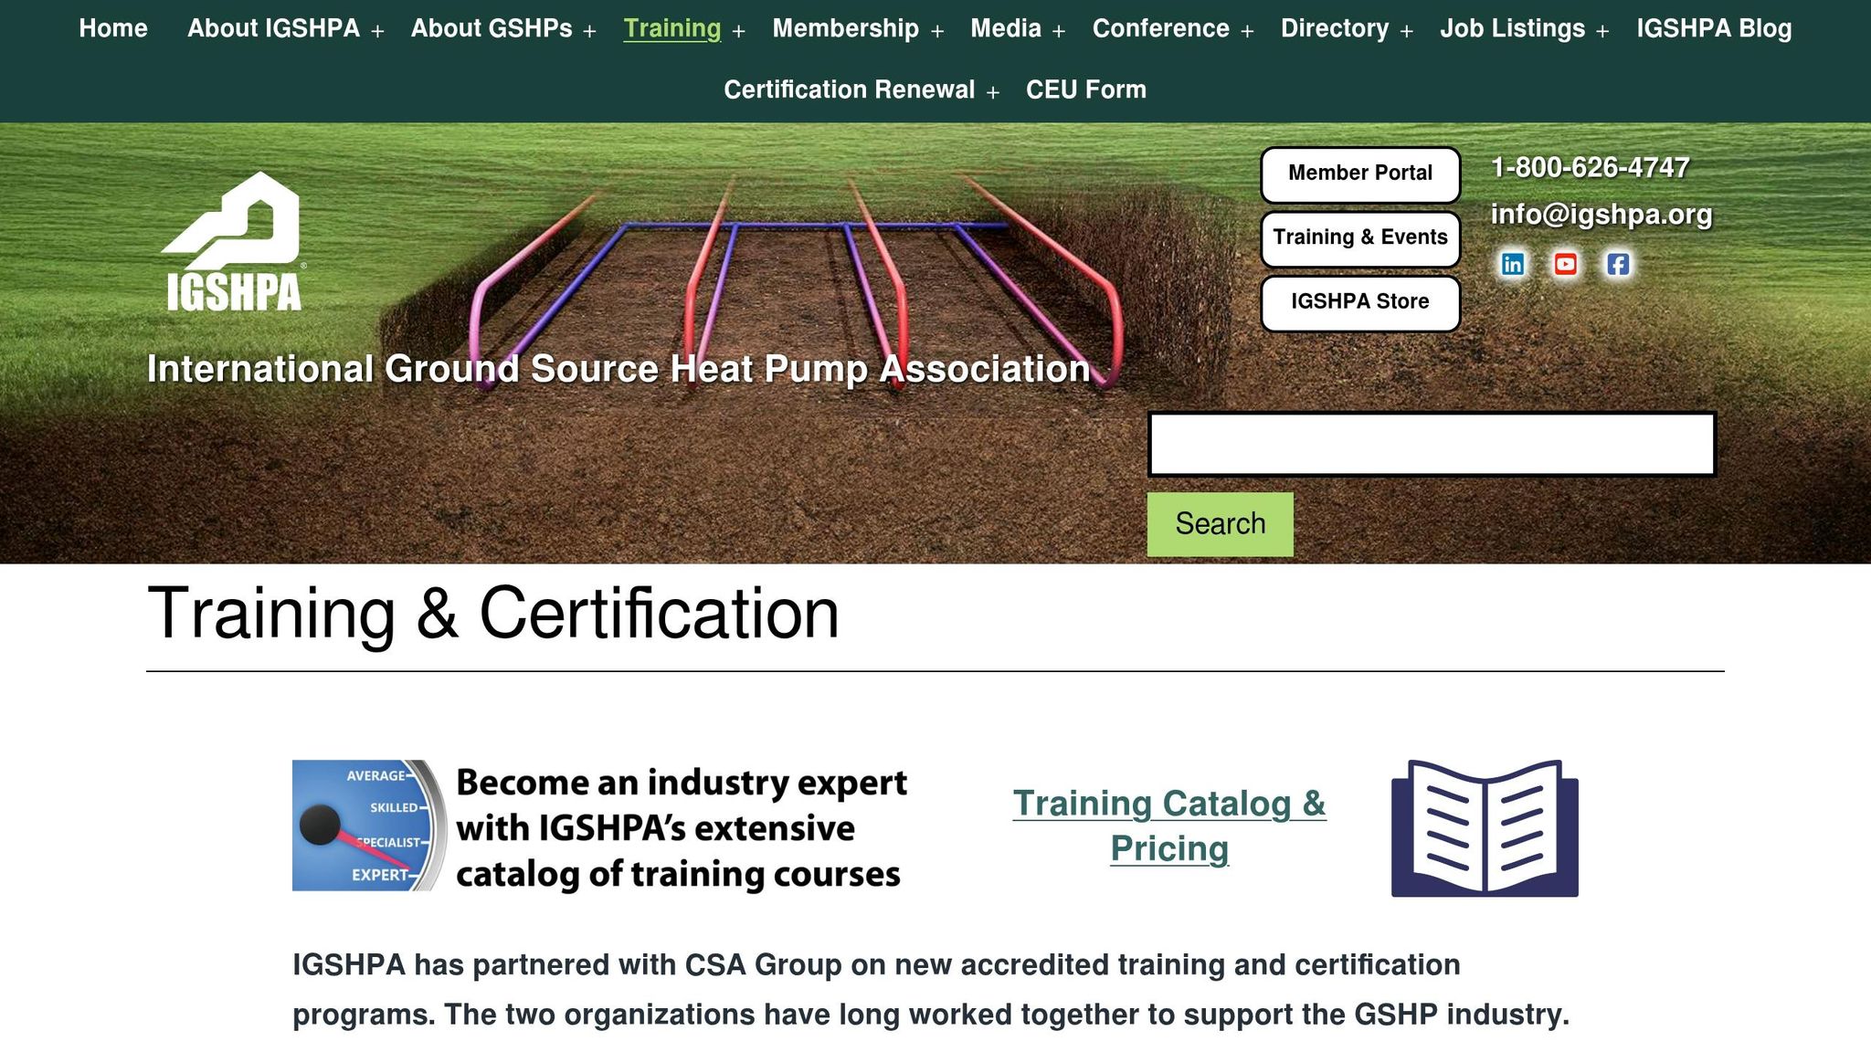Visit the IGSHPA Blog menu item
Screen dimensions: 1871x1052
1715,28
